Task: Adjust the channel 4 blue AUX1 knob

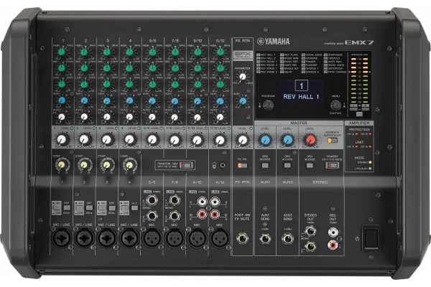Action: click(129, 100)
